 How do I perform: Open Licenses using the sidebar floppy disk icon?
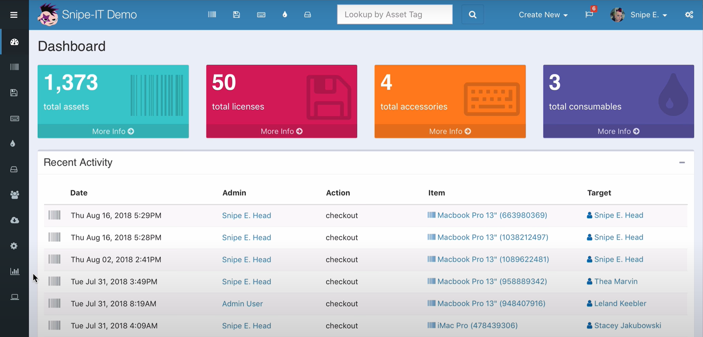coord(14,93)
